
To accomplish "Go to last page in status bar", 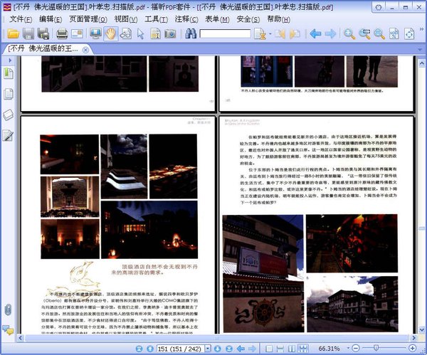I will (x=228, y=349).
